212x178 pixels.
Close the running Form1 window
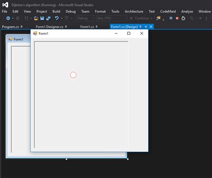142,33
